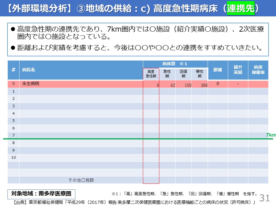Select the 対象地域：南多摩医療圏 box
This screenshot has height=207, width=276.
coord(41,194)
